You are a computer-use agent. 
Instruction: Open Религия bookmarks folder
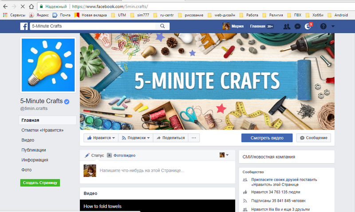pos(272,15)
